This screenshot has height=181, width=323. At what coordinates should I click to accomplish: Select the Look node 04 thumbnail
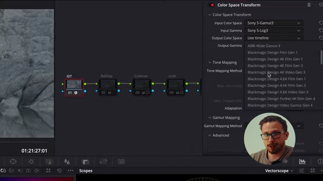[176, 84]
